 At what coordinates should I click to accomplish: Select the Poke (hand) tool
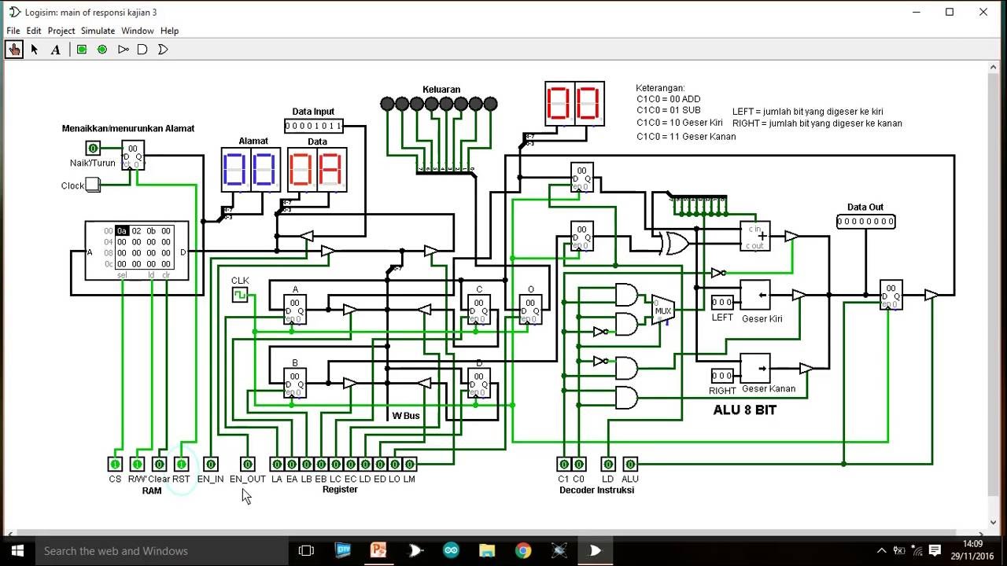tap(14, 50)
